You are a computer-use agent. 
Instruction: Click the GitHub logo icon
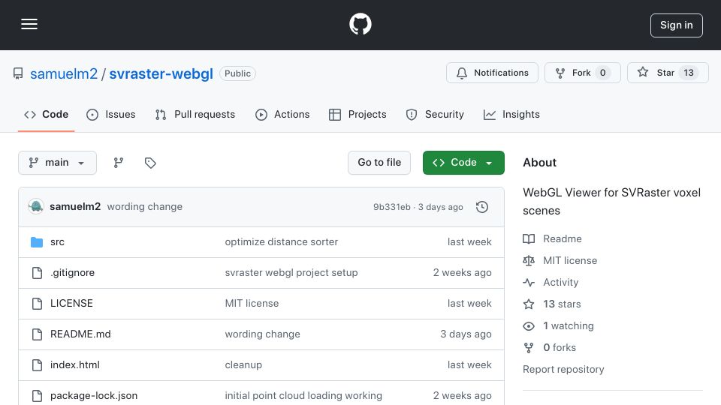360,24
